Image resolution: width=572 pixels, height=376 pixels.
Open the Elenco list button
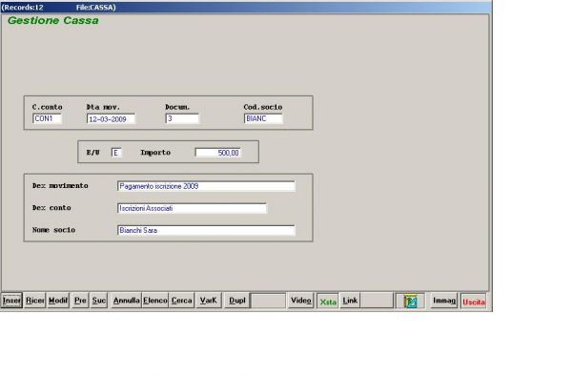[155, 301]
